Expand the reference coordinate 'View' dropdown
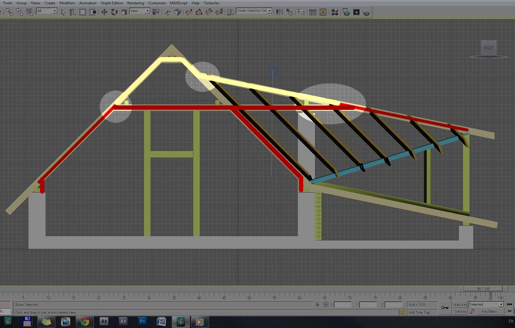The image size is (515, 328). point(140,11)
